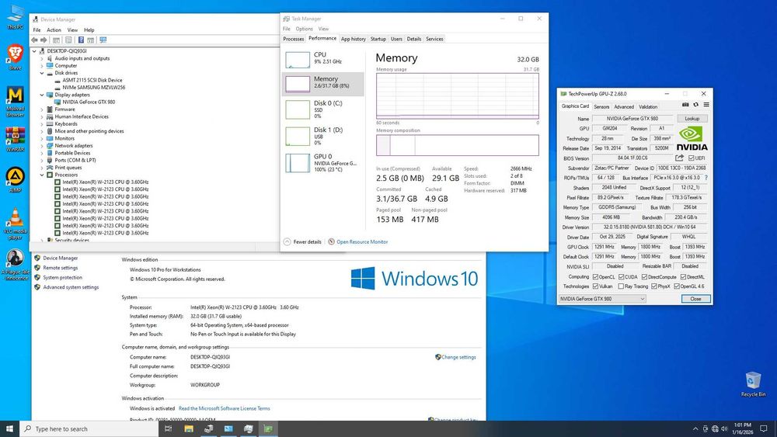Click the Type here to search box
The width and height of the screenshot is (777, 437).
(x=89, y=428)
